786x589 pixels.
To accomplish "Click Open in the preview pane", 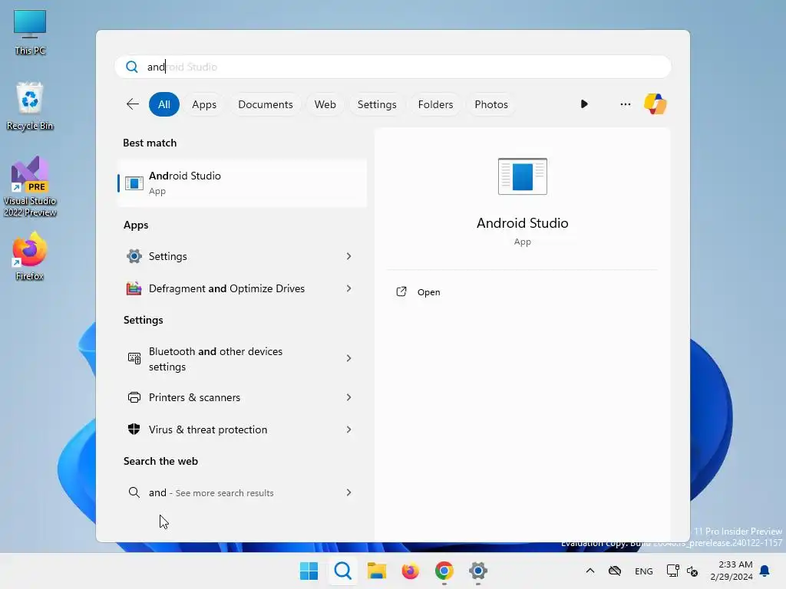I will pos(428,292).
